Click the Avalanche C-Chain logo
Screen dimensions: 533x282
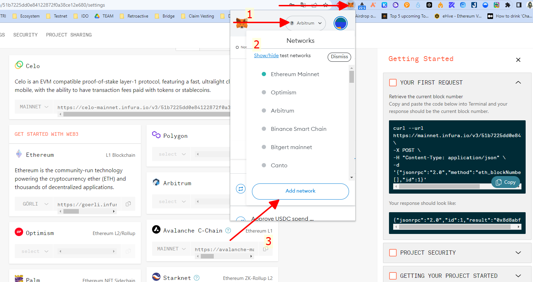[x=156, y=230]
